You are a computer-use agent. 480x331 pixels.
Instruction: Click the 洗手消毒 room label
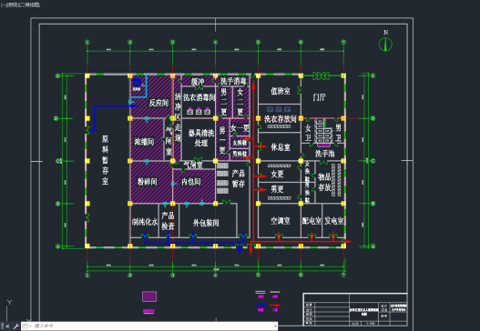point(233,81)
